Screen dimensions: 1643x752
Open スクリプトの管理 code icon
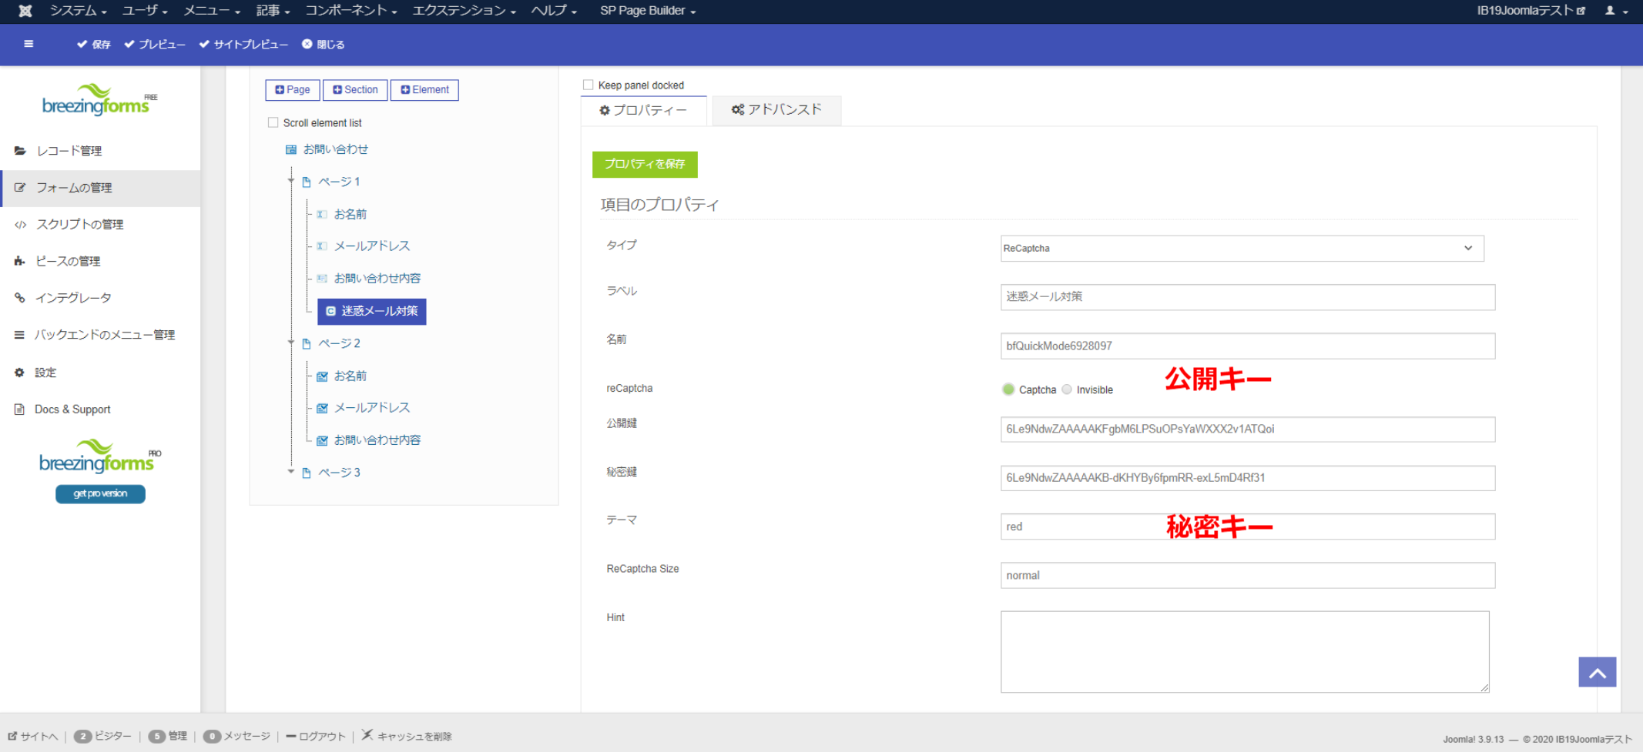point(20,225)
